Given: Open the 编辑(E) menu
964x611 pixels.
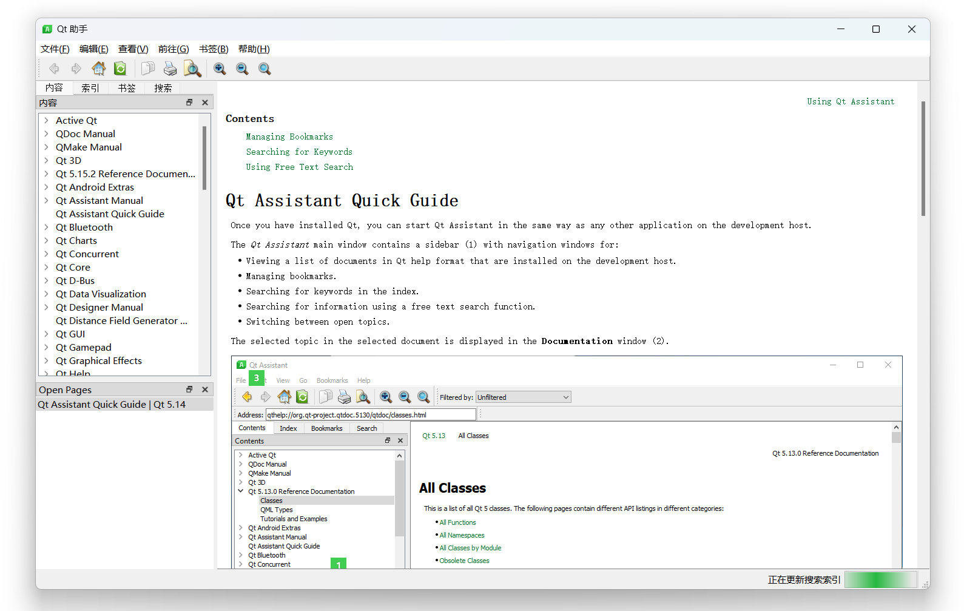Looking at the screenshot, I should pos(94,49).
